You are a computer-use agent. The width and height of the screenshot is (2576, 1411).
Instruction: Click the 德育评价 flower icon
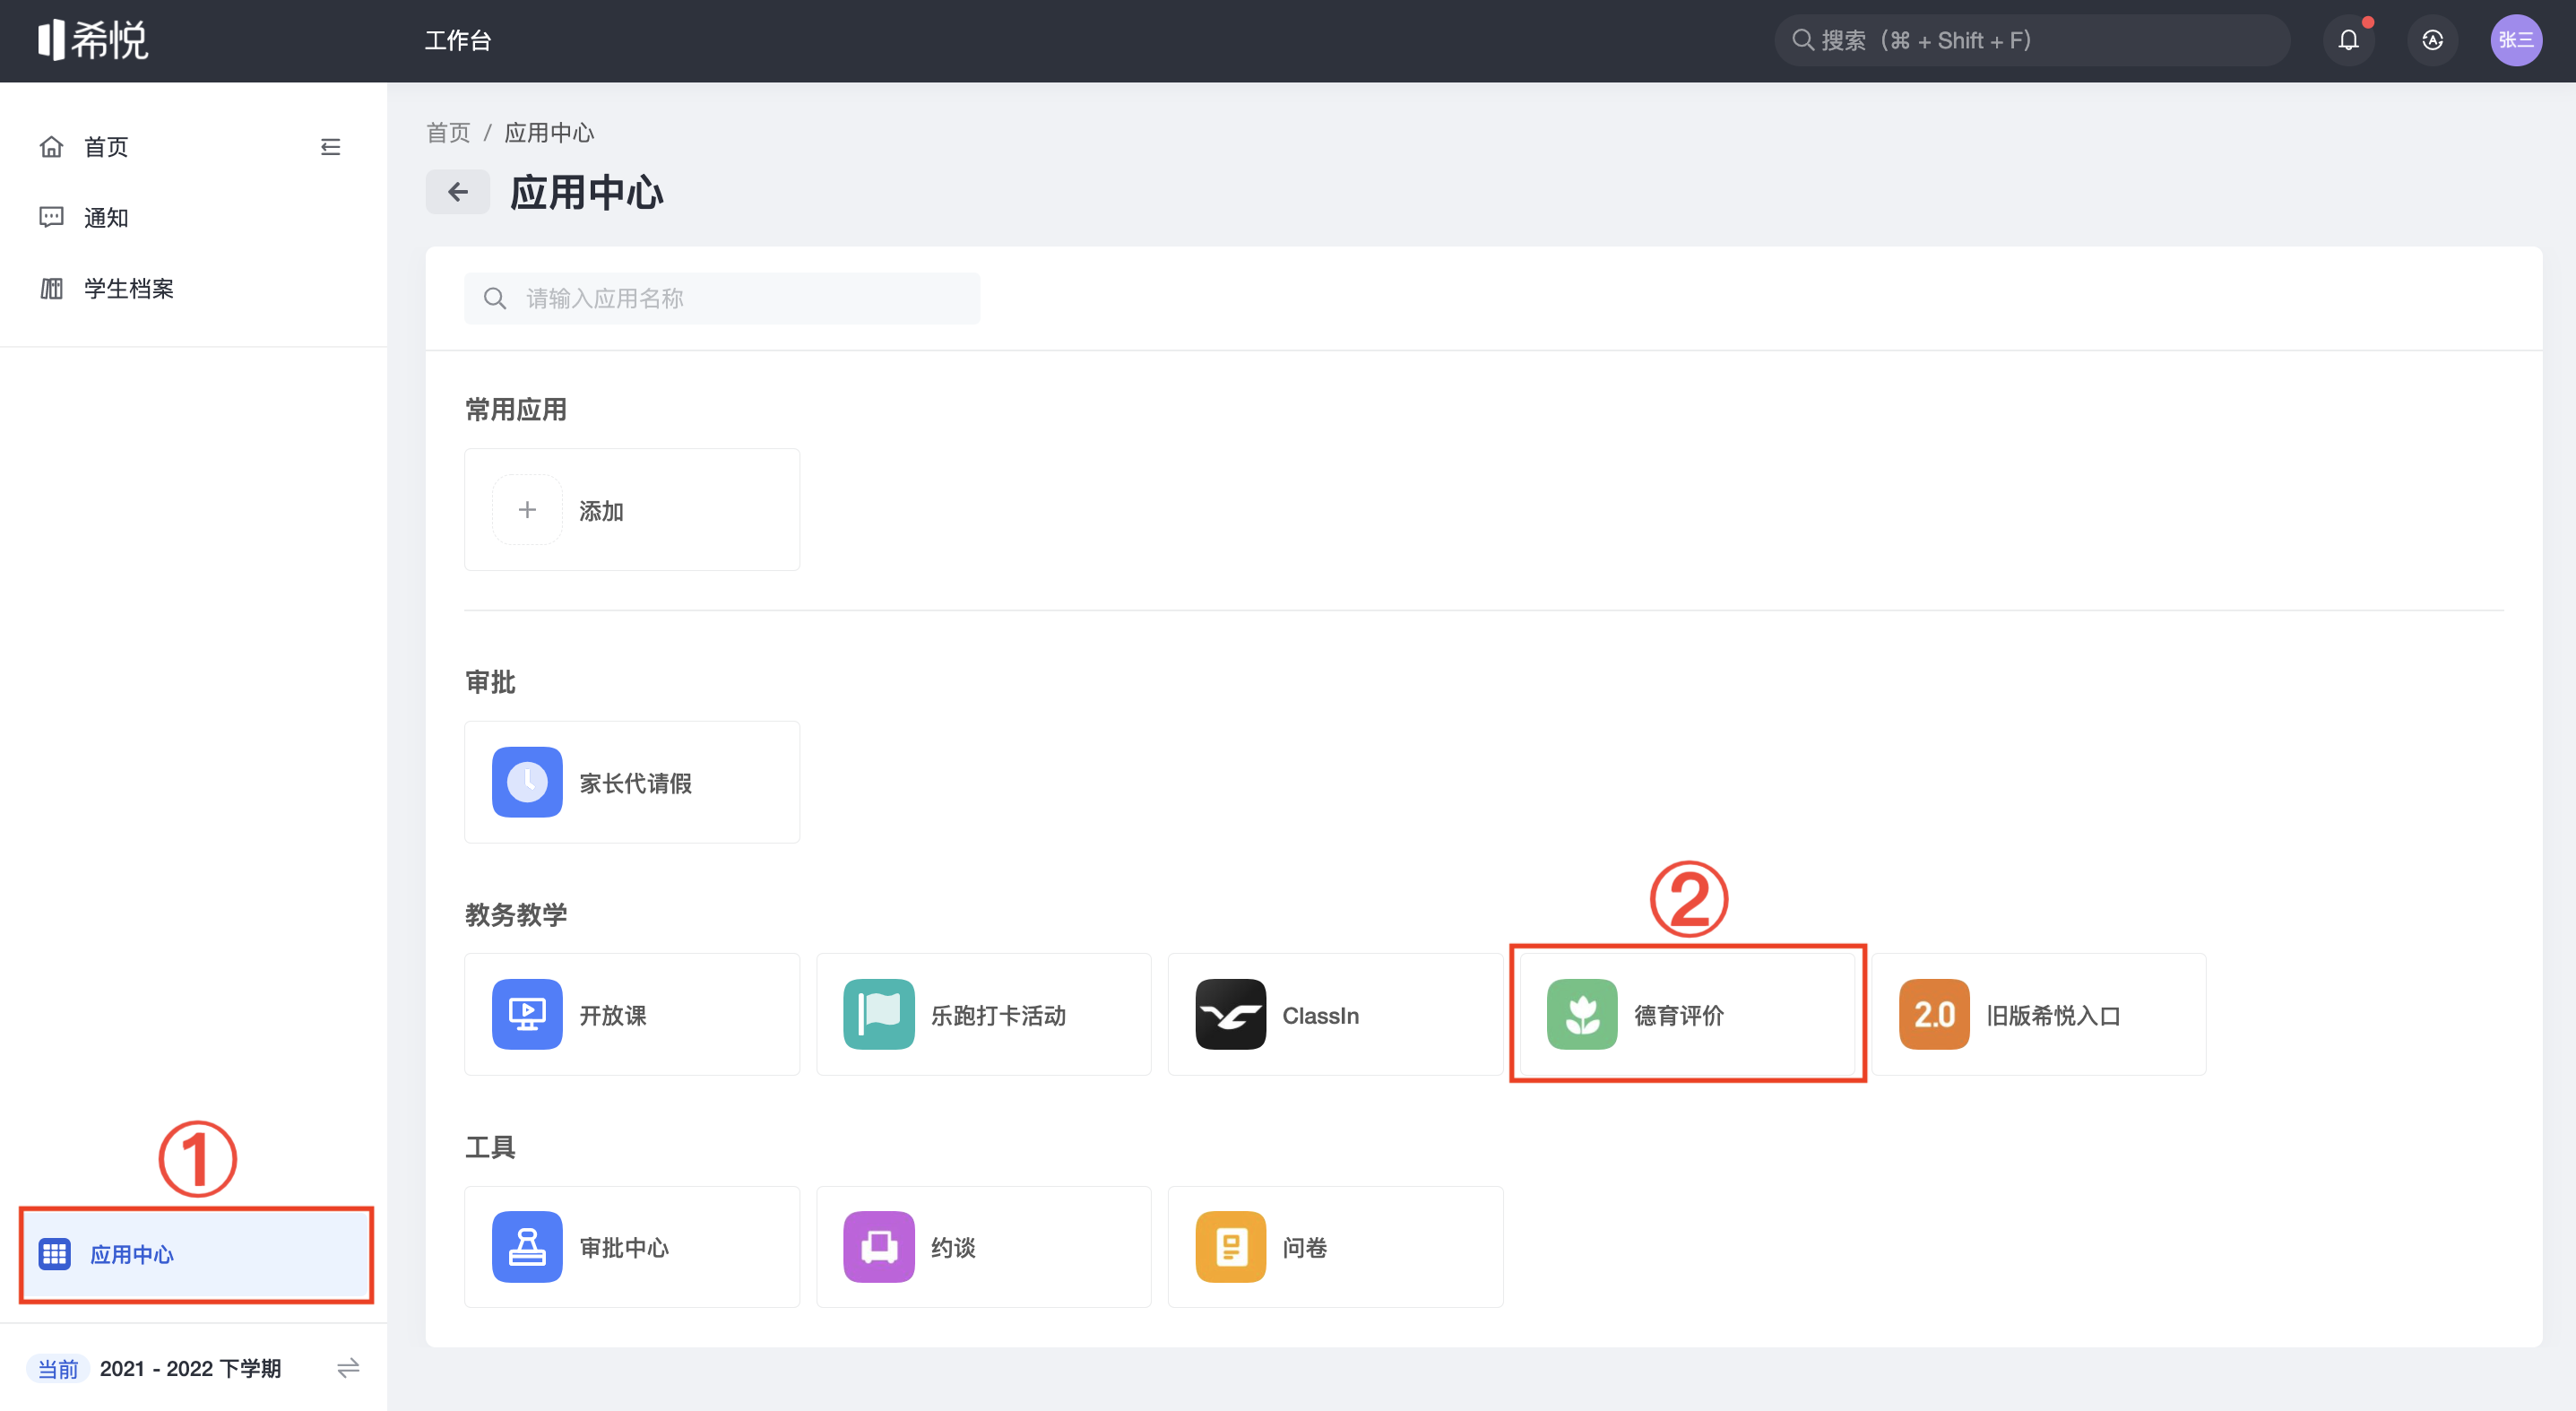1582,1014
